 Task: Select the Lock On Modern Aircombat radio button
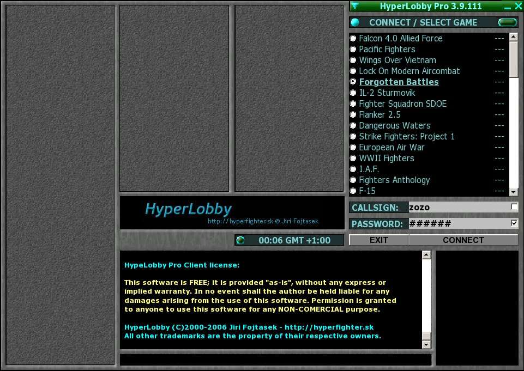tap(353, 71)
